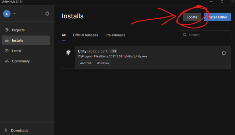Open settings gear for Unity 2022.3.58f1
The height and width of the screenshot is (135, 235).
(224, 53)
